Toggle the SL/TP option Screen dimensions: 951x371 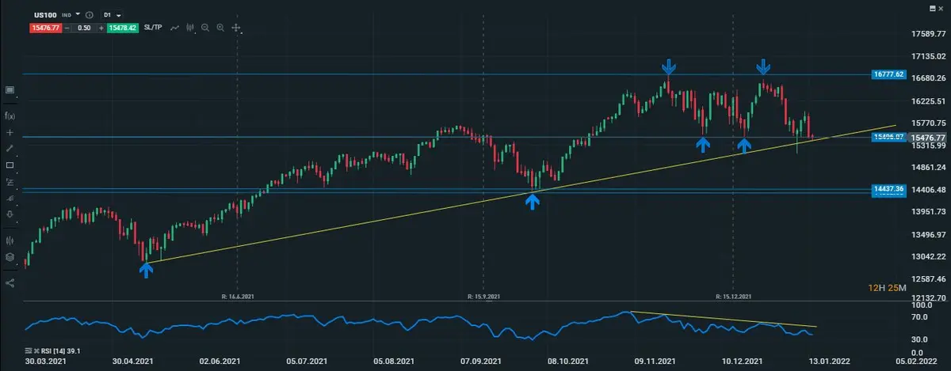(x=154, y=28)
